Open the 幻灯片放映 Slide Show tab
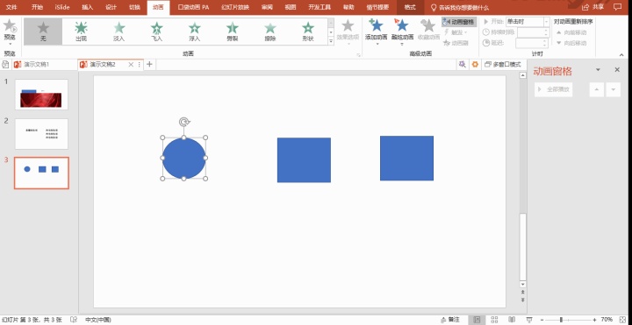 pyautogui.click(x=235, y=7)
